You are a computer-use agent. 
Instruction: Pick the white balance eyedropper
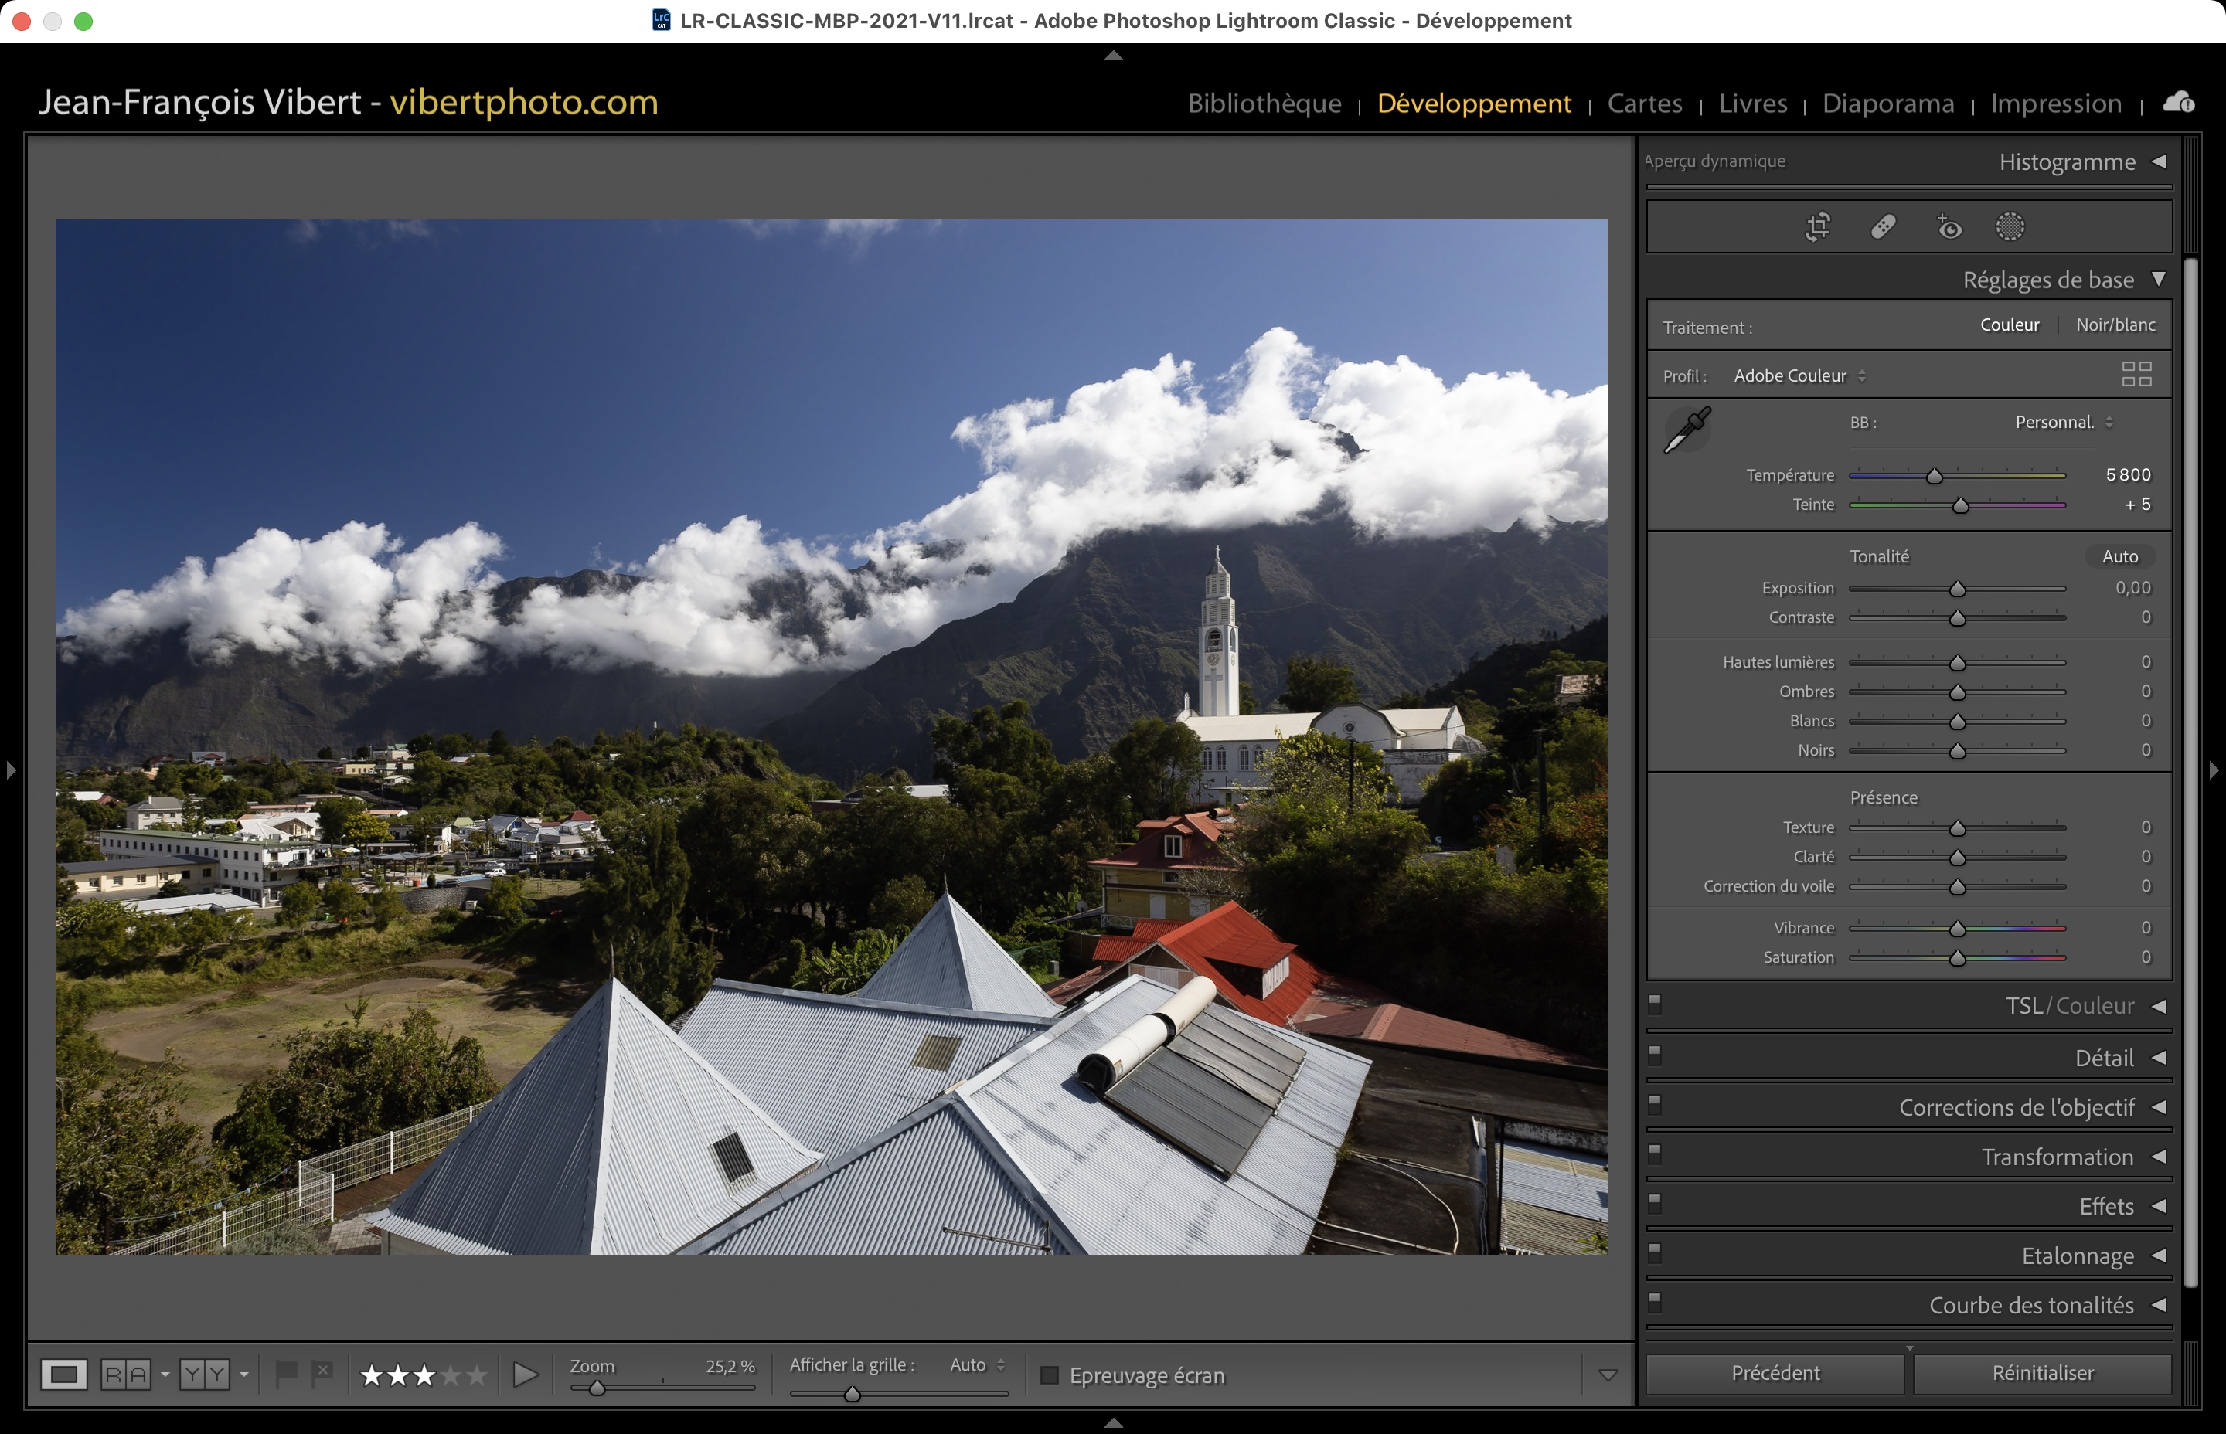pyautogui.click(x=1687, y=430)
